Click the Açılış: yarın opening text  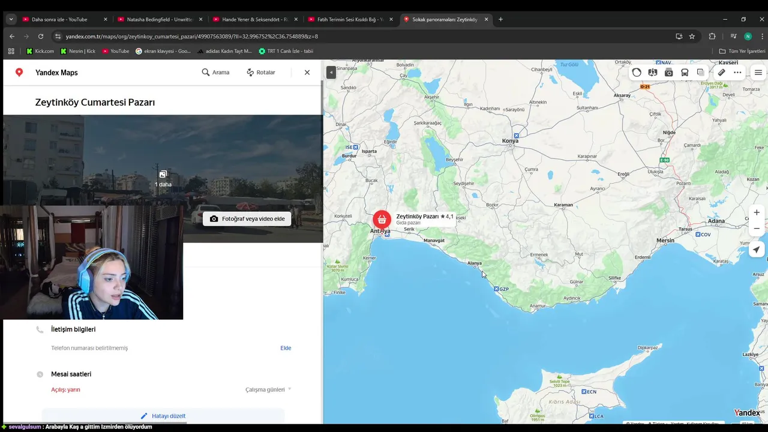(x=65, y=389)
